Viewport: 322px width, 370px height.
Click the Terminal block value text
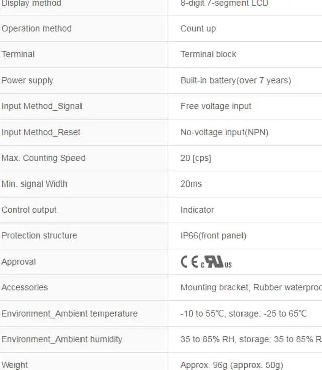[208, 54]
